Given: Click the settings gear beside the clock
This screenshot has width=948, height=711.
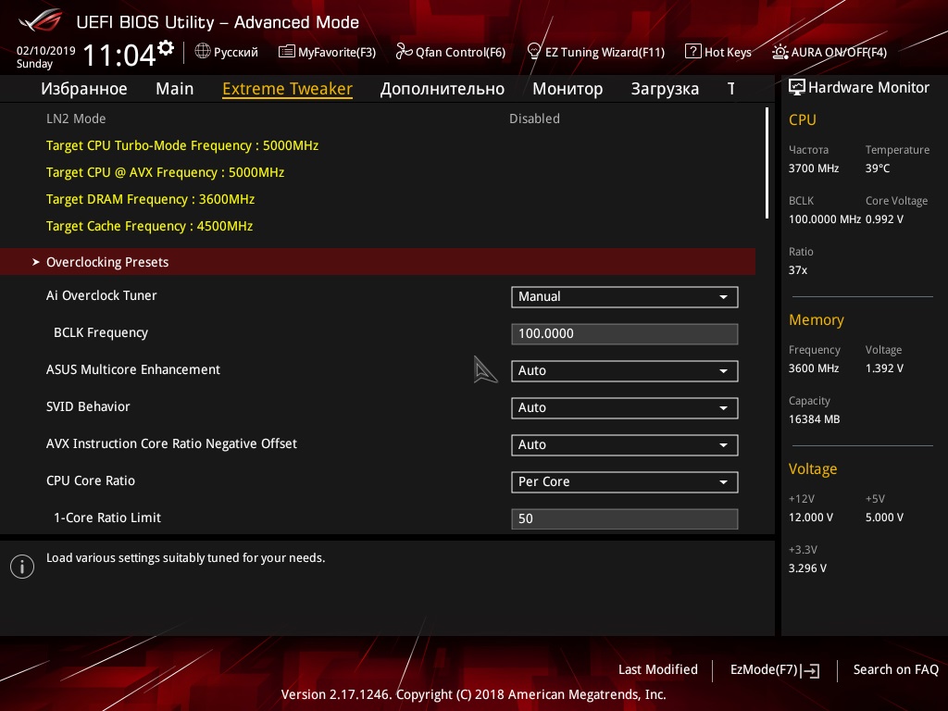Looking at the screenshot, I should 166,48.
